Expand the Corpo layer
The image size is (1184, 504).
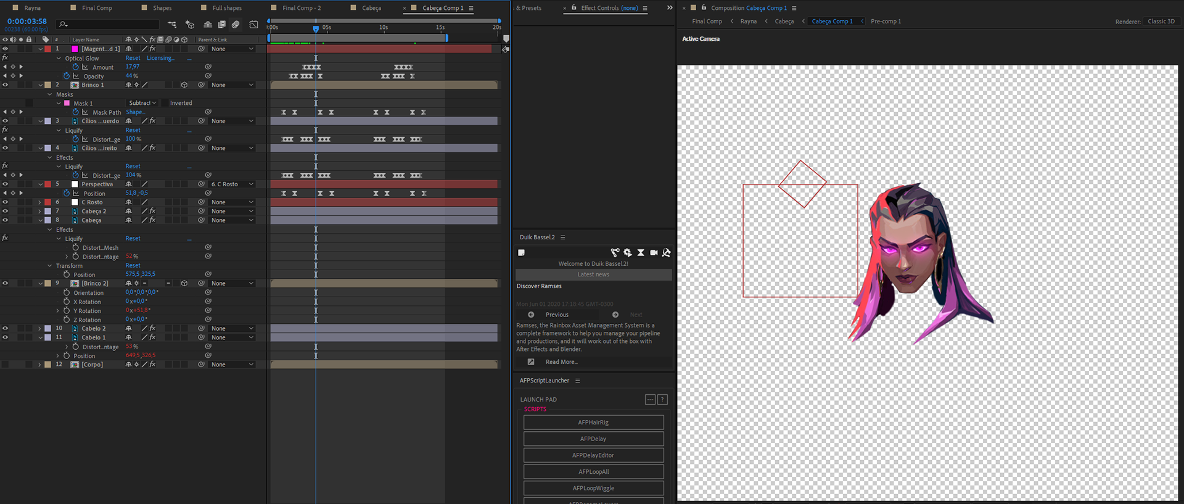39,365
